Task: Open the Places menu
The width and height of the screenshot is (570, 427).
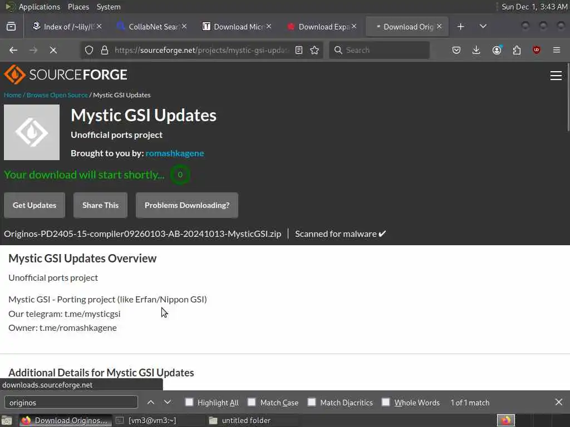Action: coord(78,7)
